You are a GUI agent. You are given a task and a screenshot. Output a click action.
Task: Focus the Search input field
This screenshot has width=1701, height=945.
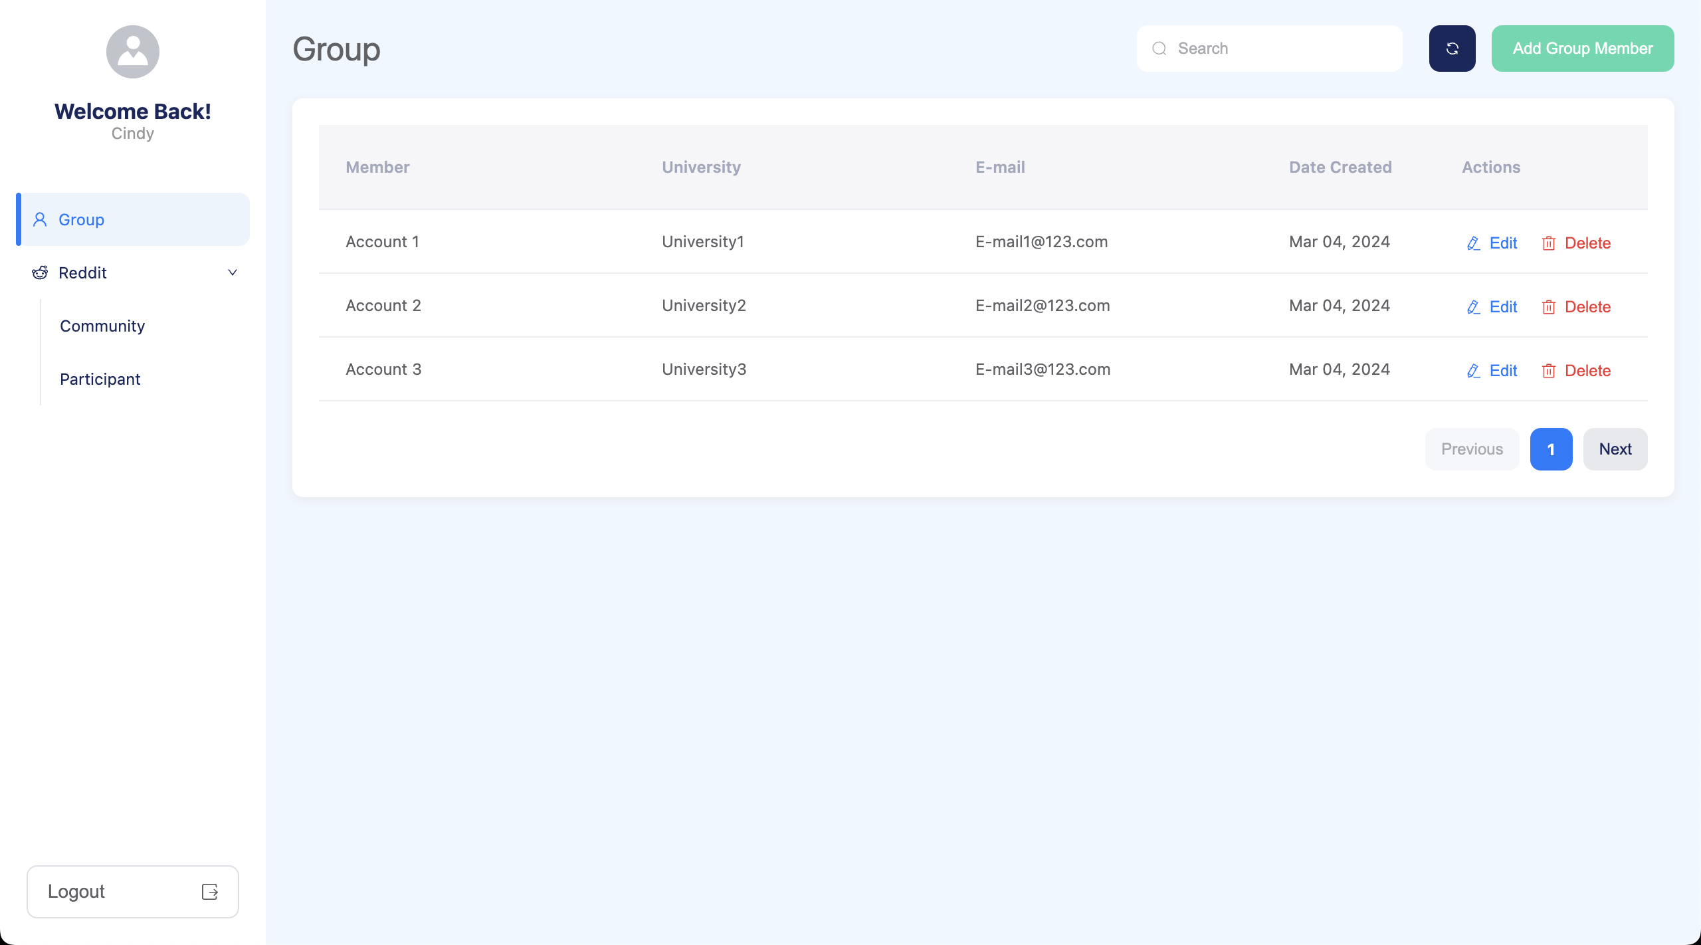point(1282,49)
